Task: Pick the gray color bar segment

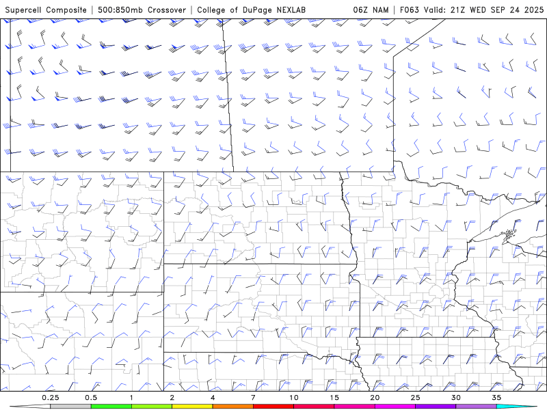Action: click(x=71, y=407)
